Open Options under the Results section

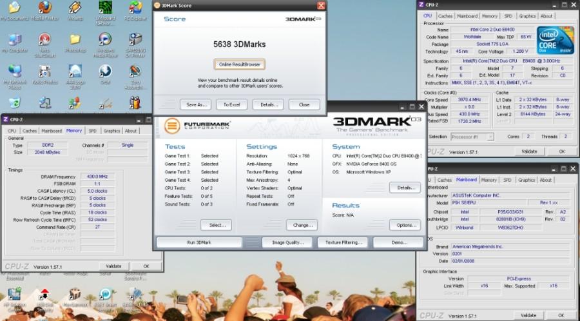[x=405, y=225]
